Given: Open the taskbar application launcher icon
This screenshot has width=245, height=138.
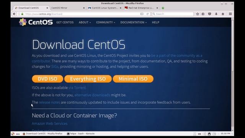Looking at the screenshot, I should (x=13, y=134).
